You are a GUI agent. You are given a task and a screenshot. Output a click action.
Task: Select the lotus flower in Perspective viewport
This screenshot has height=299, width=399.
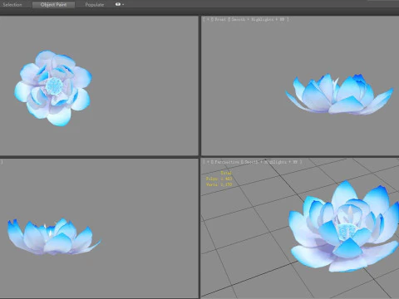[x=343, y=227]
